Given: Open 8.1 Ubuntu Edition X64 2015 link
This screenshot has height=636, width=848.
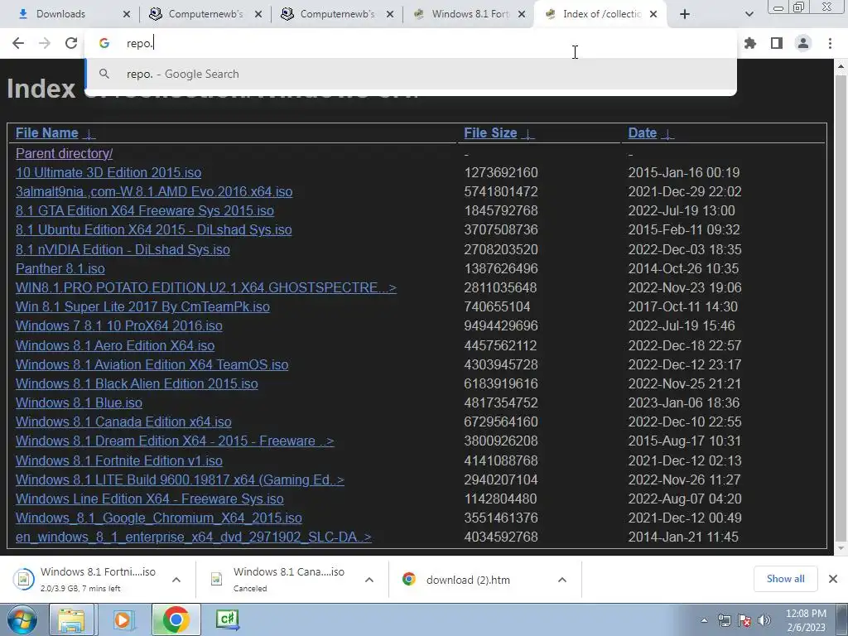Looking at the screenshot, I should 153,230.
